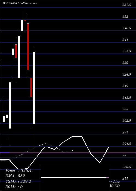Click the MACD indicator box
136x191 pixels.
[75, 177]
